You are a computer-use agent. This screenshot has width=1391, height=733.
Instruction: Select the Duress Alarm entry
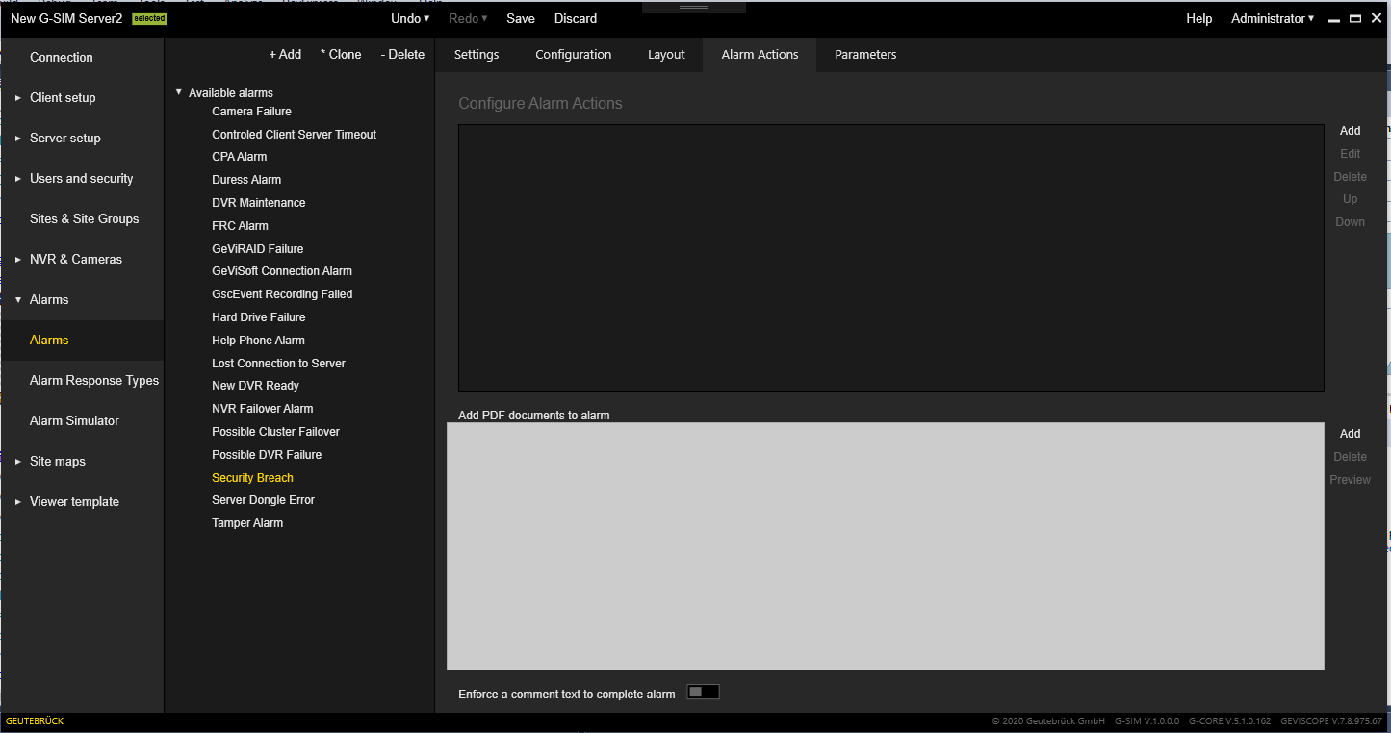click(x=246, y=180)
